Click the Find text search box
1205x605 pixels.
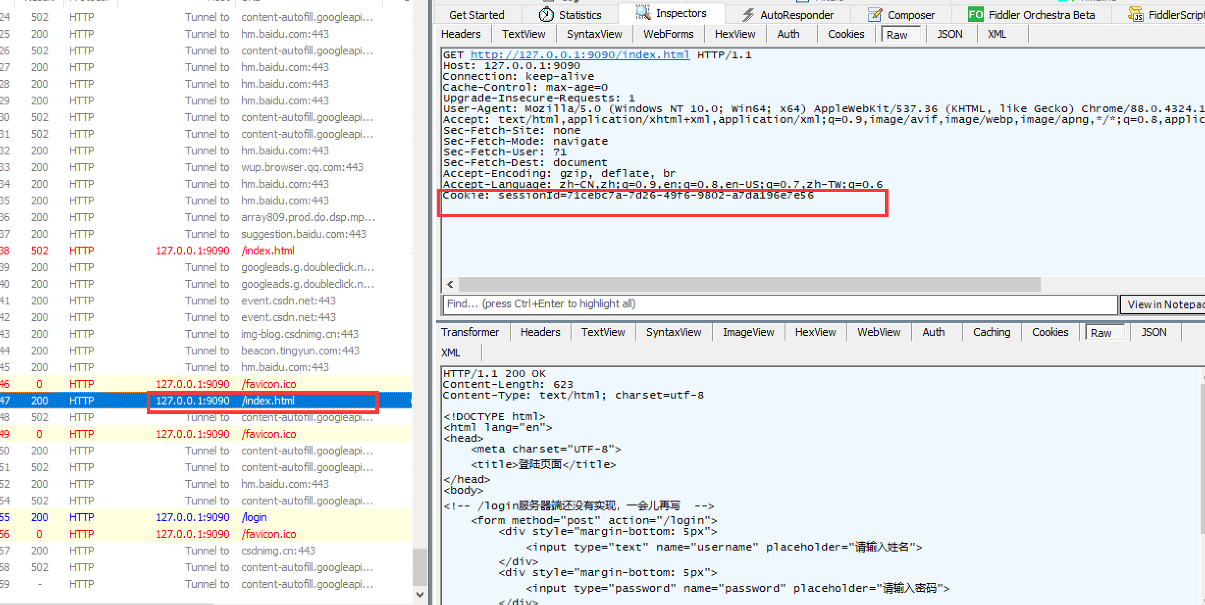779,304
